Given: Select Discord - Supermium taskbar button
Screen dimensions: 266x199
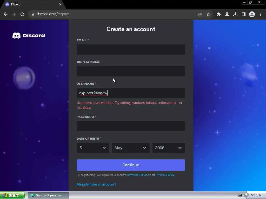Looking at the screenshot, I should [x=48, y=195].
